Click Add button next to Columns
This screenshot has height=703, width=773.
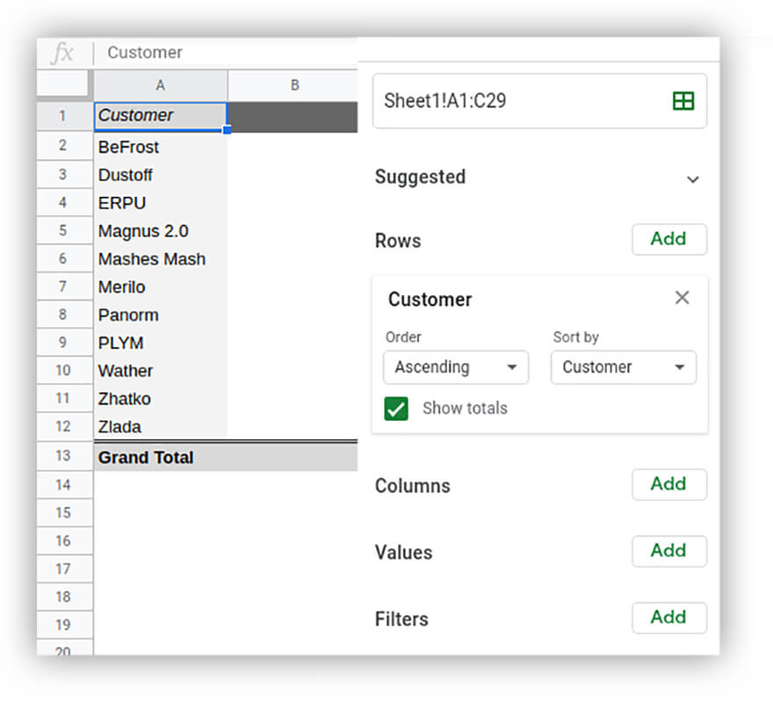668,484
